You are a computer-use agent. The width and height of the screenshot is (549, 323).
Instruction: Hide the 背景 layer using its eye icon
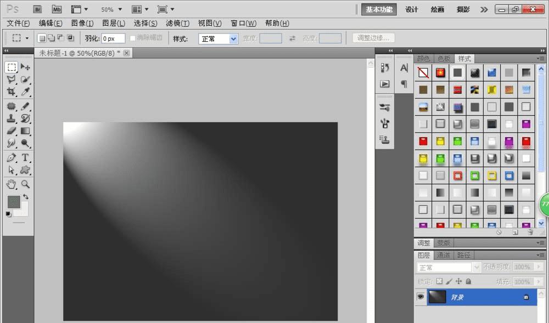[x=421, y=297]
